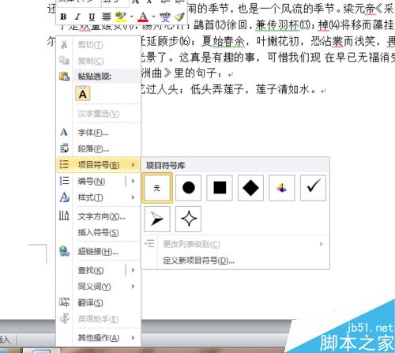
Task: Open 超链接(H) hyperlink dialog
Action: (98, 252)
